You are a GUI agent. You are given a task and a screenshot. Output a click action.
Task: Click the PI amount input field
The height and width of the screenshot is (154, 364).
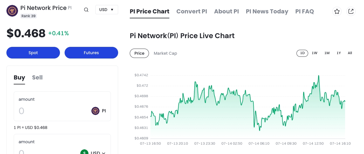tap(52, 111)
